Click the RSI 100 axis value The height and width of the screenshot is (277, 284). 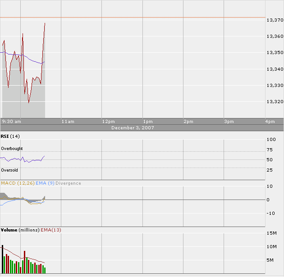click(x=271, y=140)
